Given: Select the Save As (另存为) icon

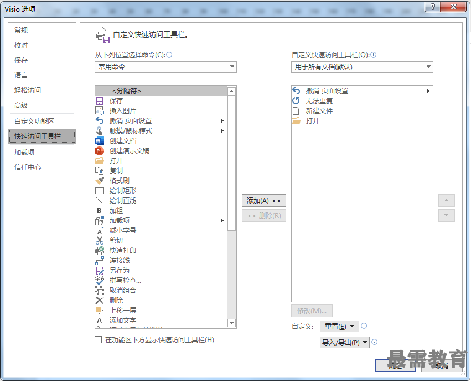Looking at the screenshot, I should (x=100, y=271).
